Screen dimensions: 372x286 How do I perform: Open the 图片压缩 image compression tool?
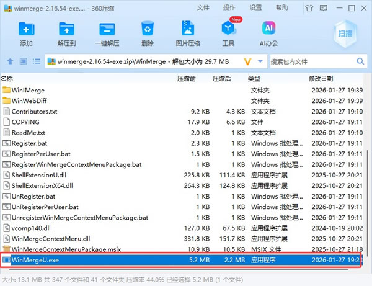(x=187, y=32)
